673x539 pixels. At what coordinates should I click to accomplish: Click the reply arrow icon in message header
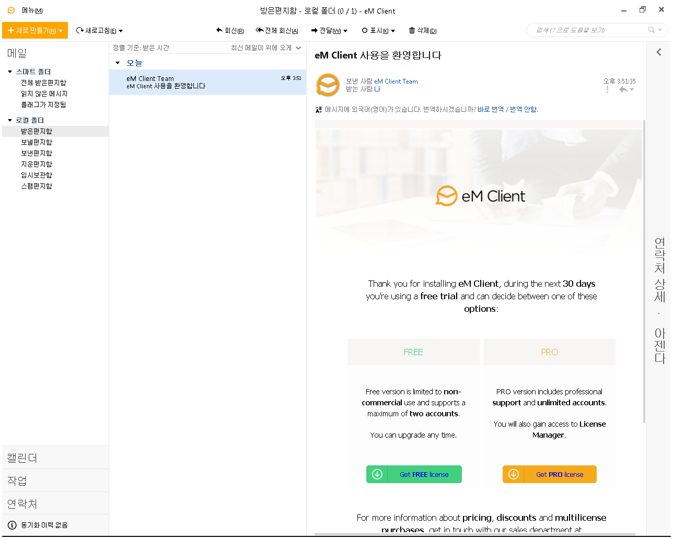click(623, 90)
